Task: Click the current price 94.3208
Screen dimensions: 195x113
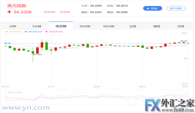Action: pos(23,12)
